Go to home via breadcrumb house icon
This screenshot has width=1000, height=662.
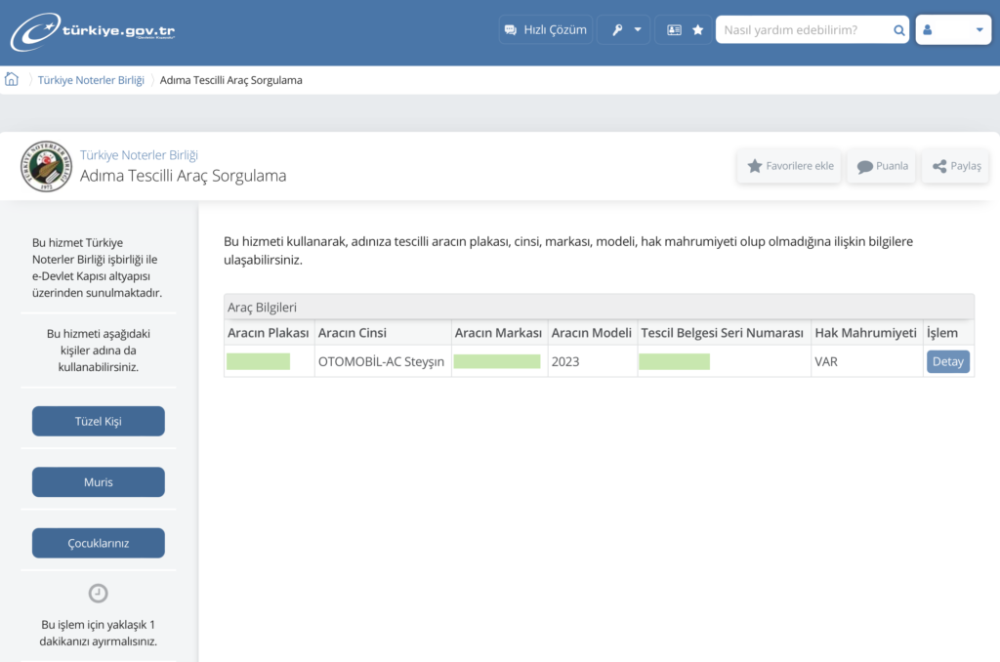tap(12, 80)
